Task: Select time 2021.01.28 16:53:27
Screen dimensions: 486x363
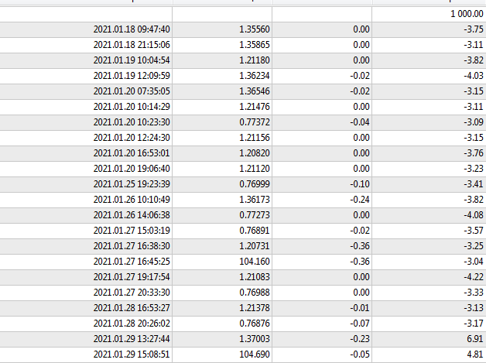Action: (132, 308)
